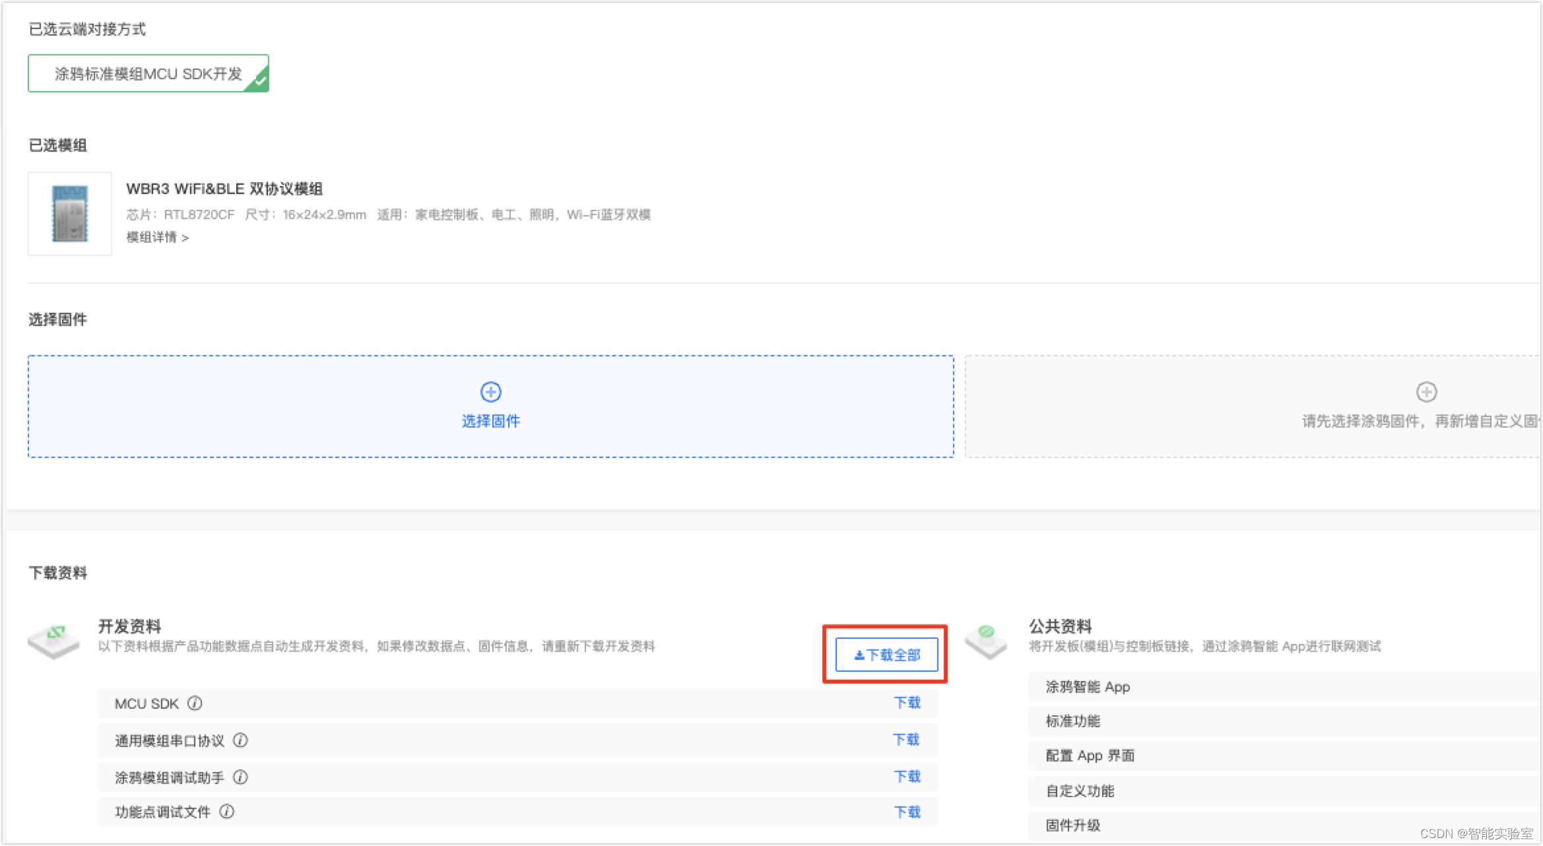Click the WBR3 module thumbnail image
The height and width of the screenshot is (846, 1543).
coord(70,214)
